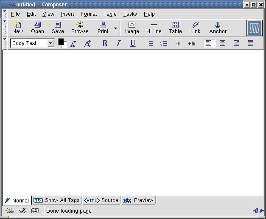Expand the Print button dropdown arrow

point(115,28)
